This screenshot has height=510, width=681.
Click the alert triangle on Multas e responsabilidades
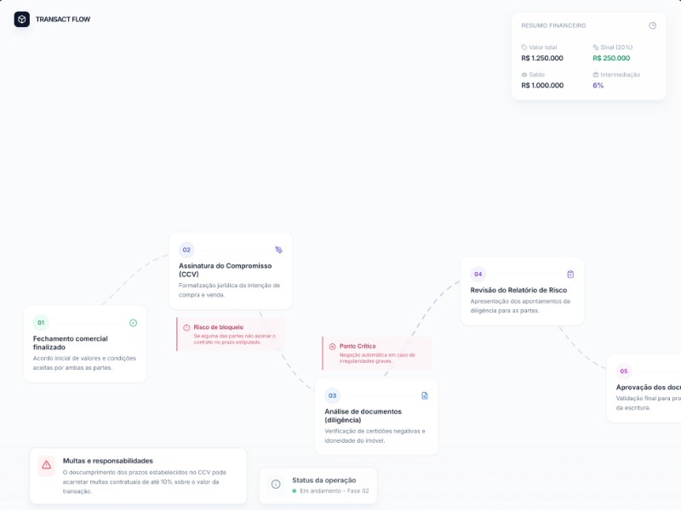coord(44,463)
